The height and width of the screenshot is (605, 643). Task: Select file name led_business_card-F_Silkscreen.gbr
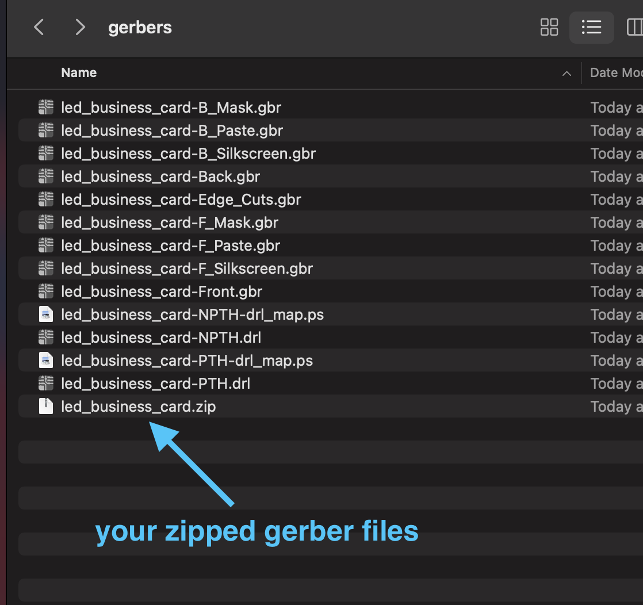tap(187, 268)
